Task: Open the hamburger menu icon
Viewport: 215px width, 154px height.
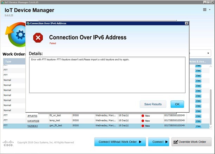Action: tap(204, 9)
